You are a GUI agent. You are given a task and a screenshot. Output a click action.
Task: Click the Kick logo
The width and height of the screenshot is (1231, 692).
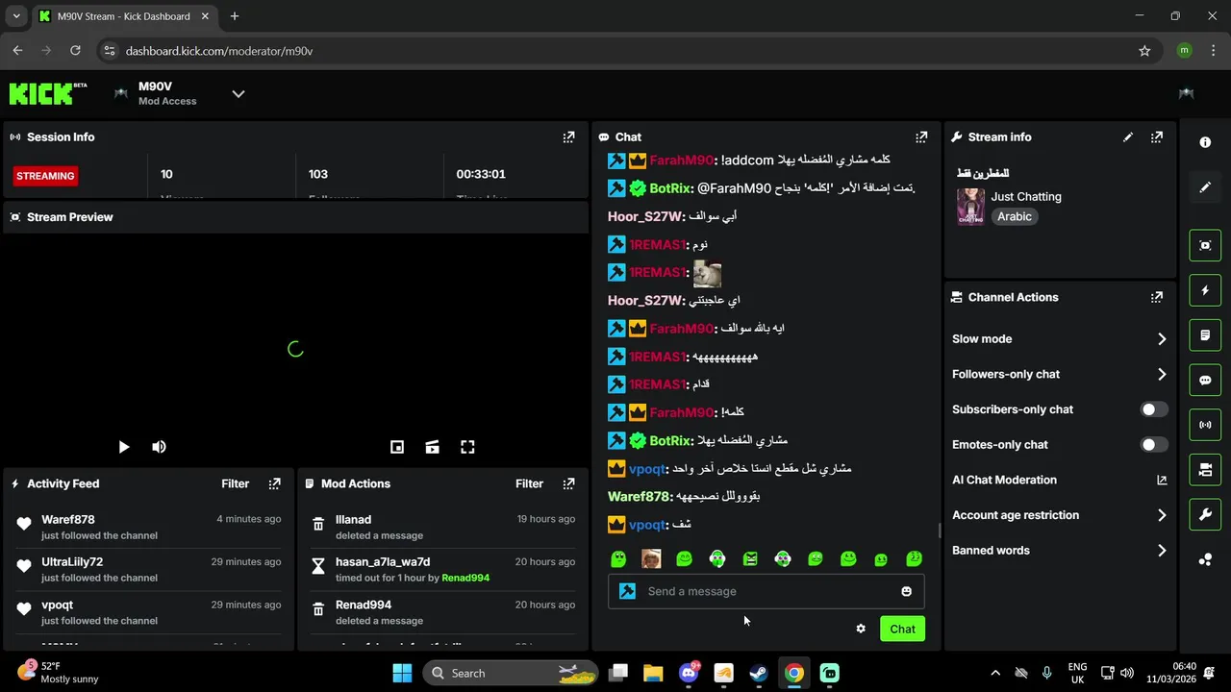(x=47, y=93)
